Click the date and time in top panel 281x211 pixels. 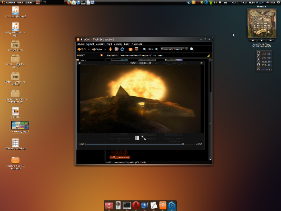[x=252, y=2]
